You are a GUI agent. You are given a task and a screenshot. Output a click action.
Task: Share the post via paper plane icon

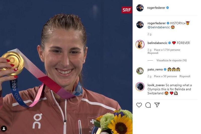(x=157, y=105)
